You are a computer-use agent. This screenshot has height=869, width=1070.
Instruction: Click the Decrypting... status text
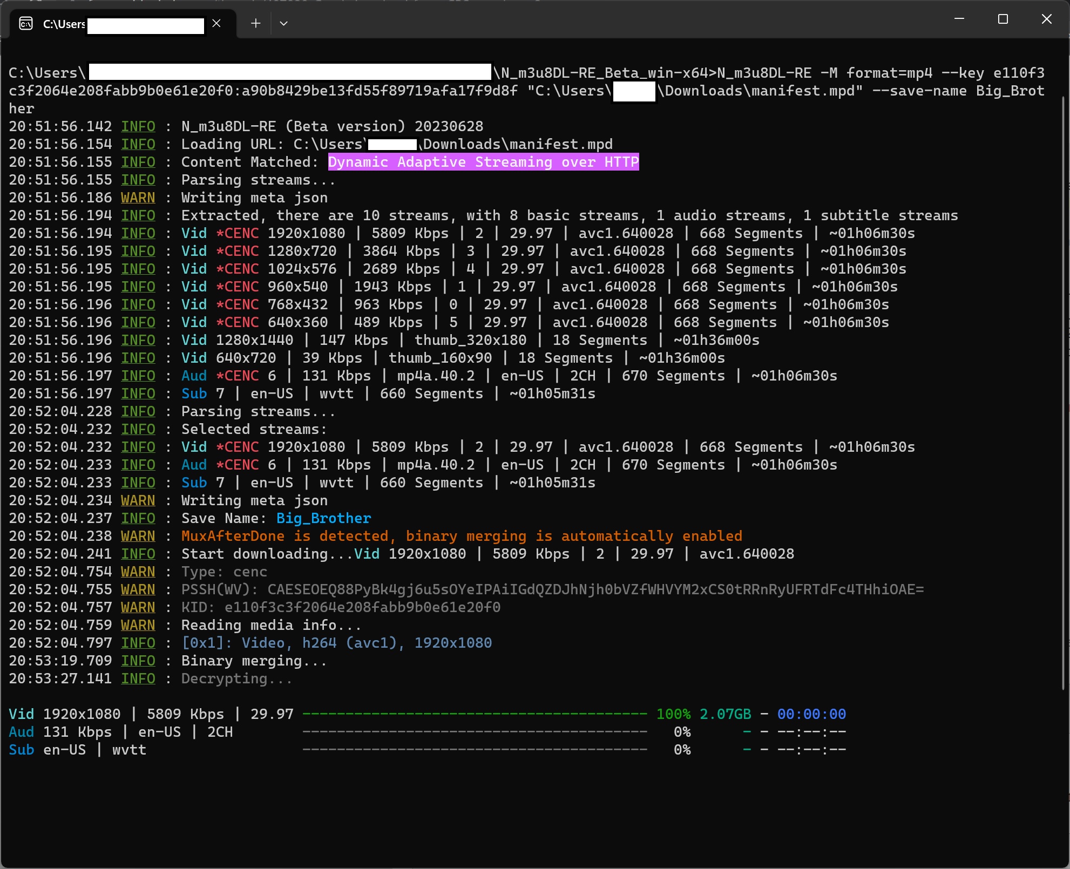[237, 678]
